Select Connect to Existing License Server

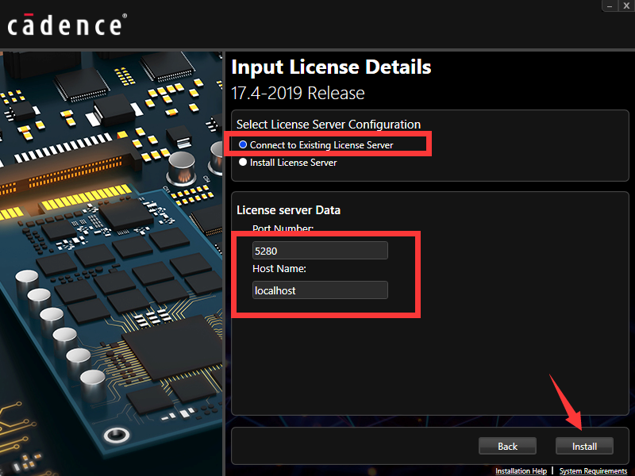click(x=244, y=145)
